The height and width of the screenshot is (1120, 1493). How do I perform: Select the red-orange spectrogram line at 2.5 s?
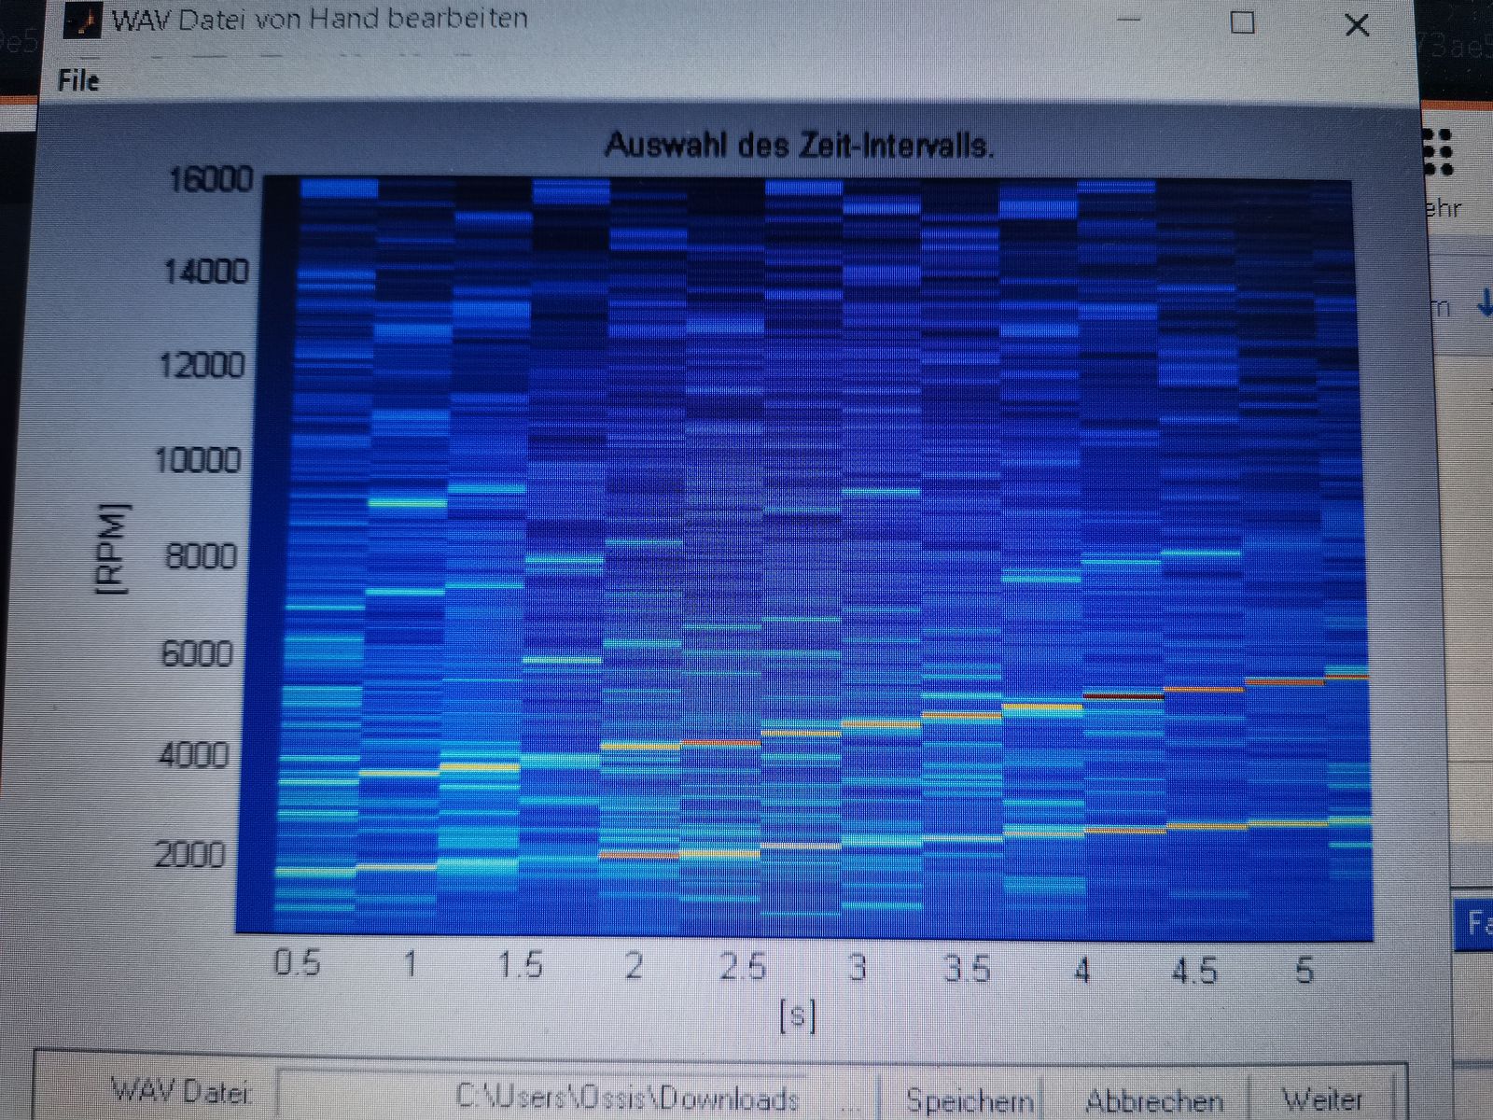click(x=720, y=743)
